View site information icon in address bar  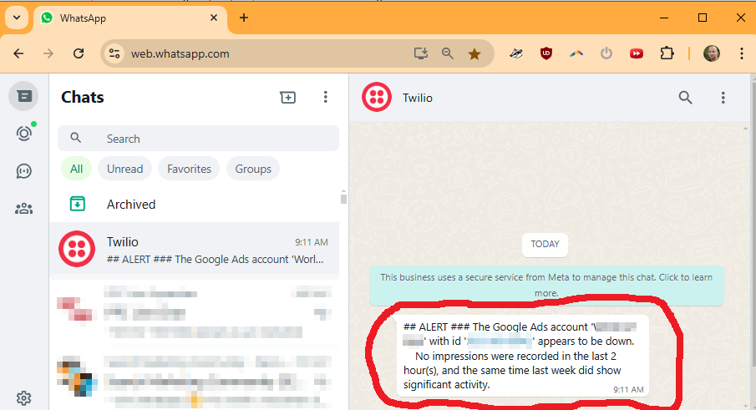coord(114,53)
